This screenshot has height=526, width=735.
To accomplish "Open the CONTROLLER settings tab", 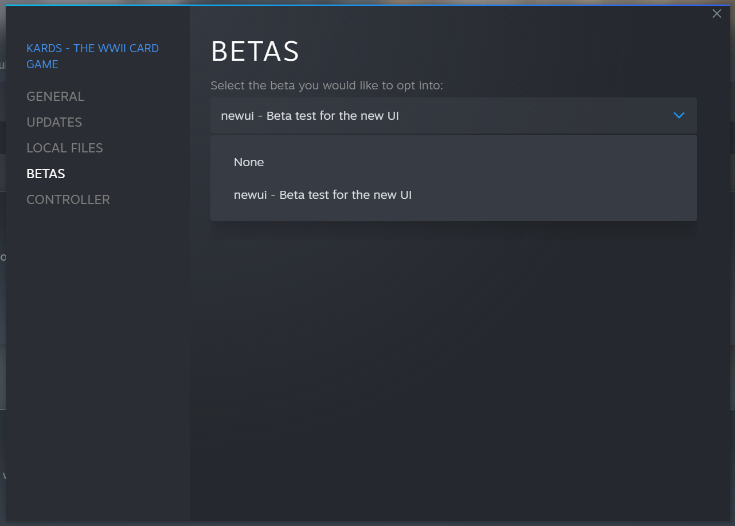I will 68,199.
